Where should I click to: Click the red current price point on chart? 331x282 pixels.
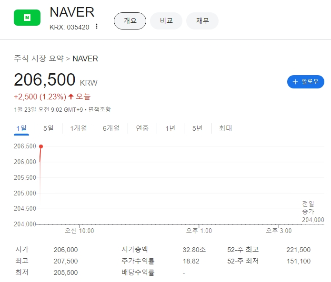41,146
